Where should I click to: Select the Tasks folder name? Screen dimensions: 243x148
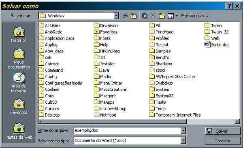pyautogui.click(x=161, y=102)
